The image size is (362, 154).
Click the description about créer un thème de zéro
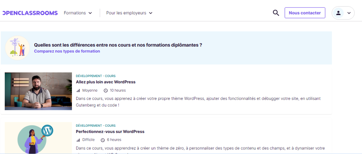pyautogui.click(x=200, y=150)
